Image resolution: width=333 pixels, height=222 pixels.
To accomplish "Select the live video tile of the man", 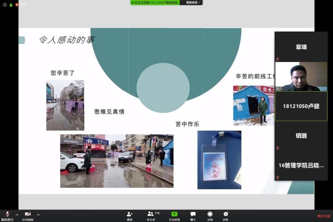I will (x=301, y=77).
